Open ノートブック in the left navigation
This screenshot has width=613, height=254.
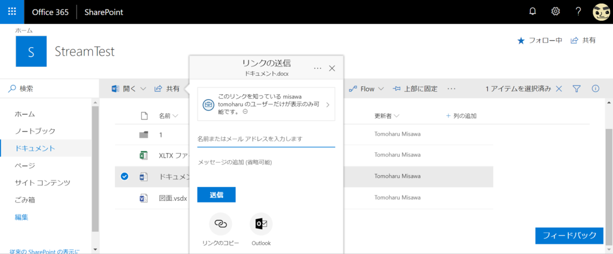[35, 131]
